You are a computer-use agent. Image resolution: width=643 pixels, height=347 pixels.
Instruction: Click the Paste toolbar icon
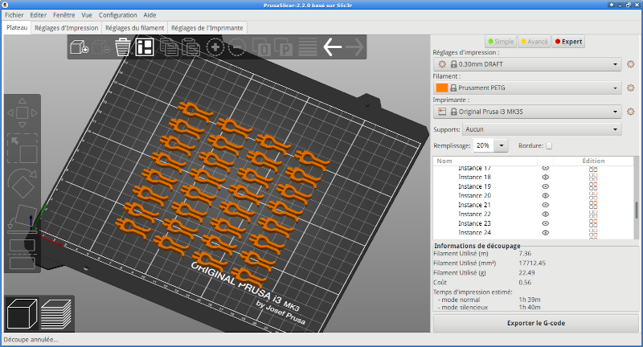[190, 47]
